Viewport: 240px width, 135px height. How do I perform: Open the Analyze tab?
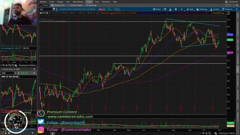(x=60, y=1)
